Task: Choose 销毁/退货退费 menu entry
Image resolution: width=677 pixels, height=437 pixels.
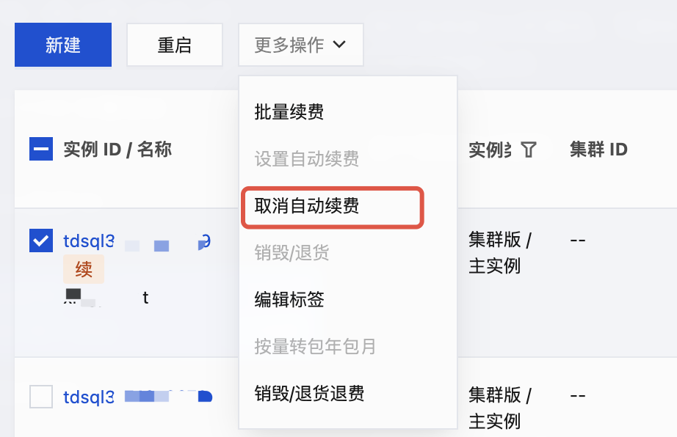Action: 309,394
